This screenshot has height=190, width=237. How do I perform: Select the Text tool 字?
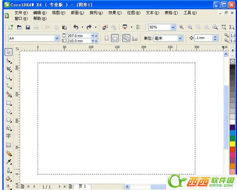pos(8,136)
